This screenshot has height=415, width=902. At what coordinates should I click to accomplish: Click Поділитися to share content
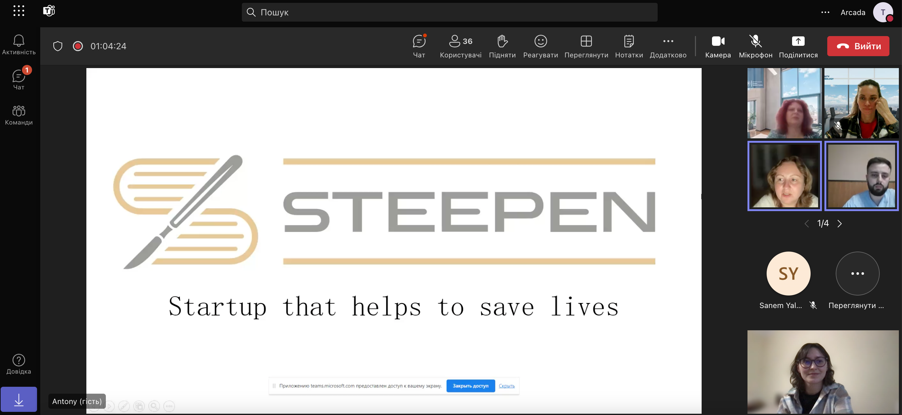[798, 46]
